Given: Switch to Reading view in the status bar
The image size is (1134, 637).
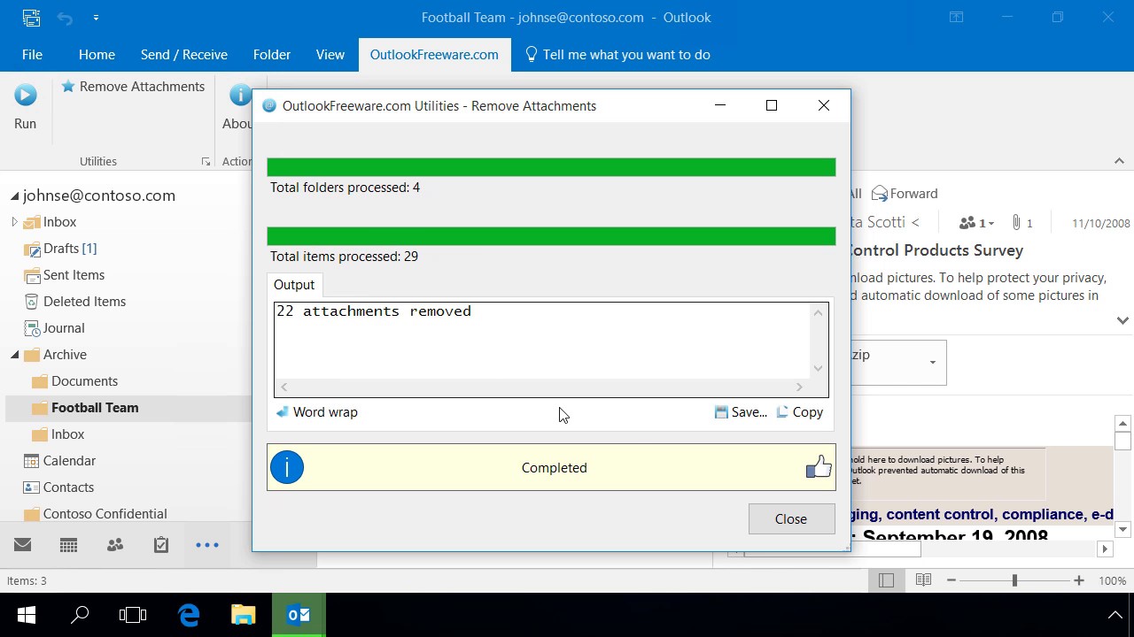Looking at the screenshot, I should pyautogui.click(x=923, y=580).
